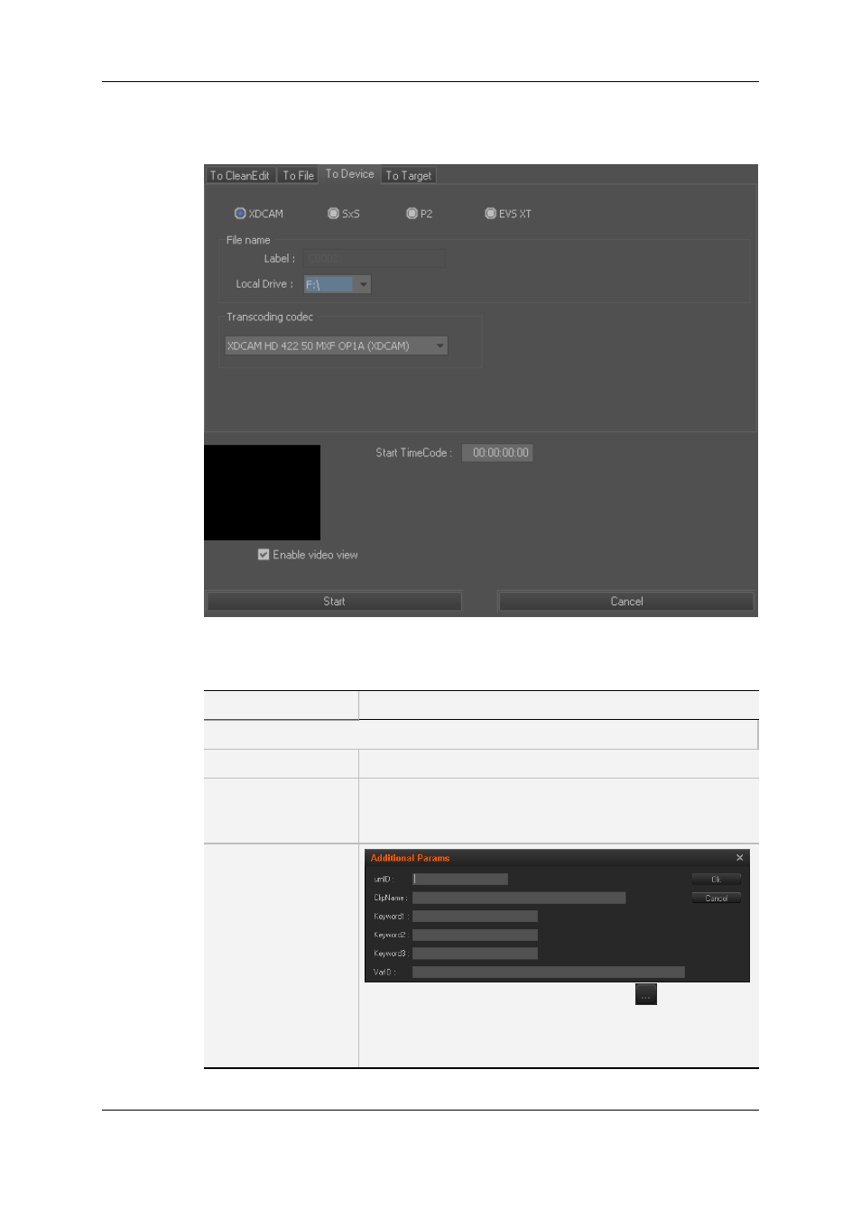Click the Start TimeCode field
Image resolution: width=861 pixels, height=1217 pixels.
[x=497, y=453]
